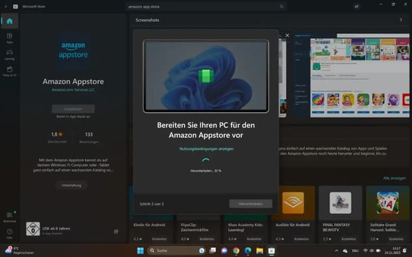Open the Audible für Android app icon
412x257 pixels.
coord(293,203)
